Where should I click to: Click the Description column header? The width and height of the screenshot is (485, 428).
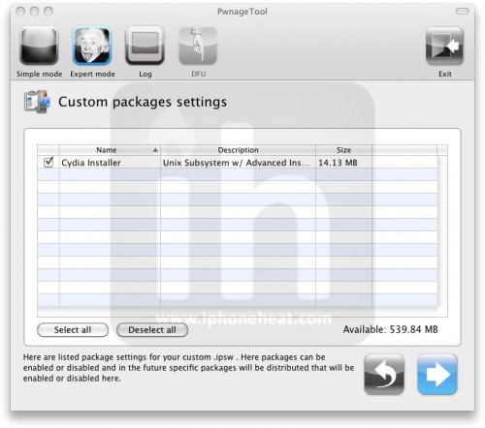point(238,150)
